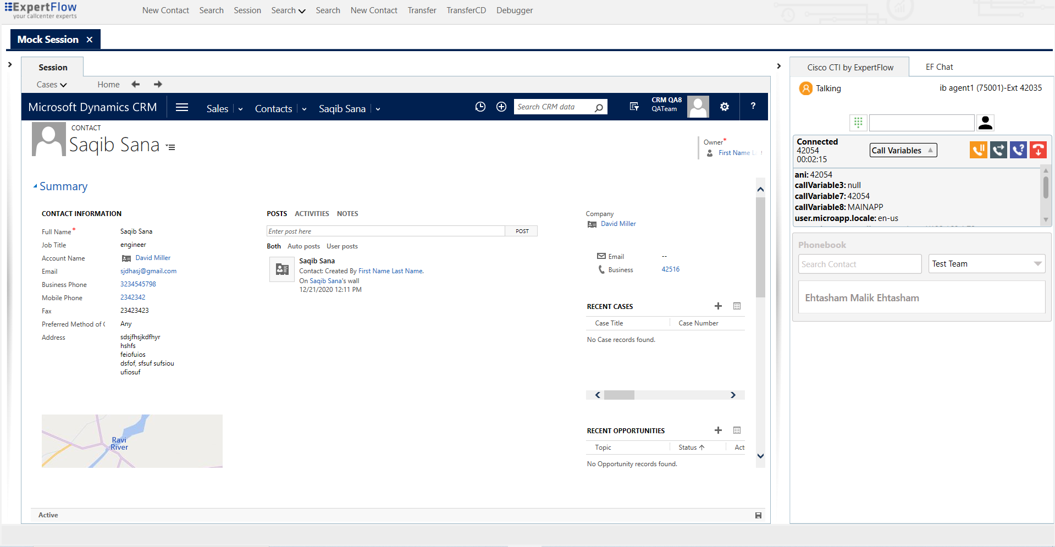Open the Cases navigation dropdown
This screenshot has width=1055, height=547.
(51, 84)
